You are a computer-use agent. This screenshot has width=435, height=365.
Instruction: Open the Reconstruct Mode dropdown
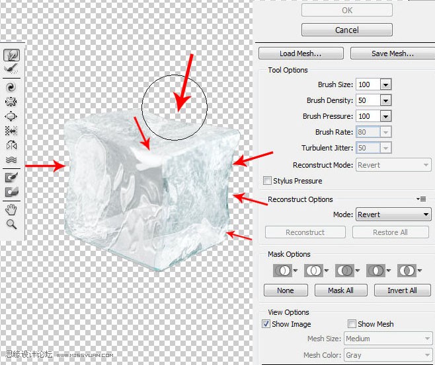[x=393, y=165]
